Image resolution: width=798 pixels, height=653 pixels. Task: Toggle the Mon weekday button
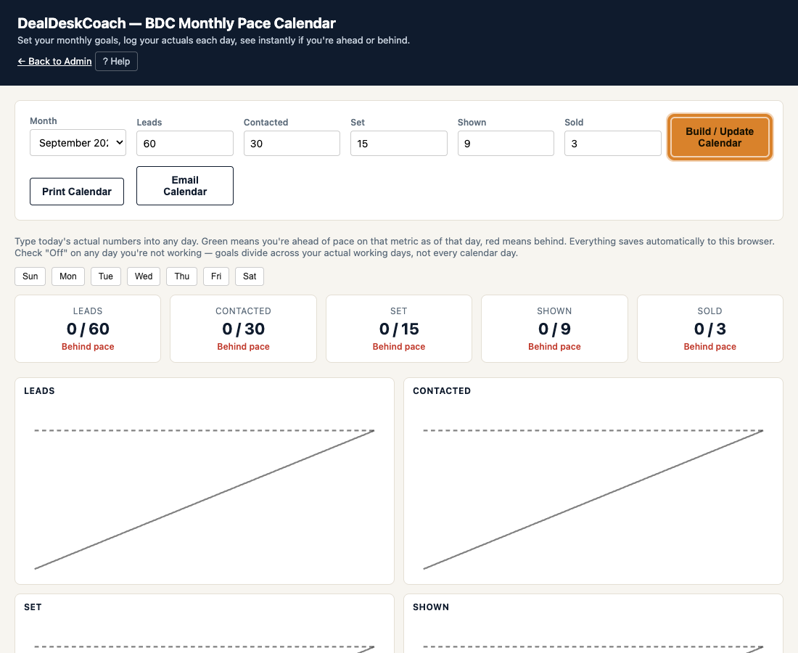(67, 276)
